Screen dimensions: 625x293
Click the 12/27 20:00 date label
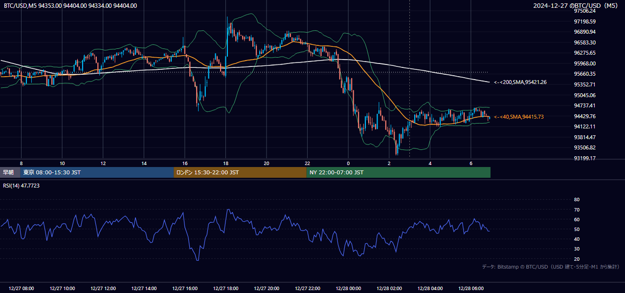[x=267, y=289]
